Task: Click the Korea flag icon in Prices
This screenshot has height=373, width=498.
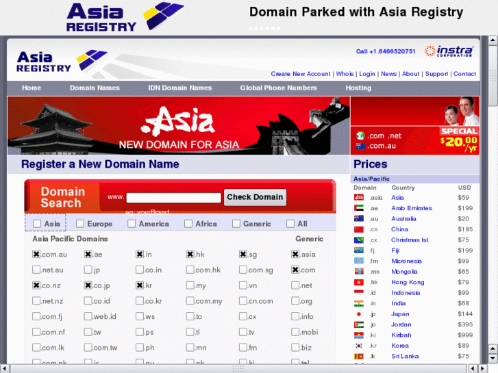Action: (x=359, y=346)
